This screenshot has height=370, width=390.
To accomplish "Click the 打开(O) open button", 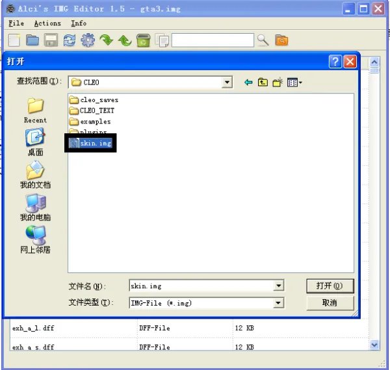I will tap(330, 285).
